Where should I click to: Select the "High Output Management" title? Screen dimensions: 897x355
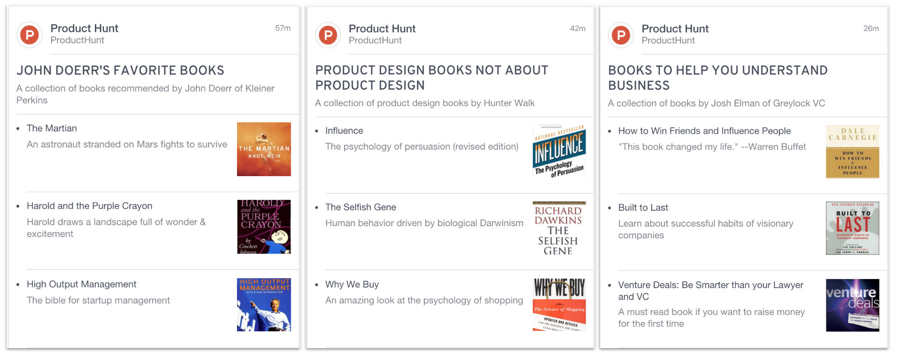(x=82, y=284)
